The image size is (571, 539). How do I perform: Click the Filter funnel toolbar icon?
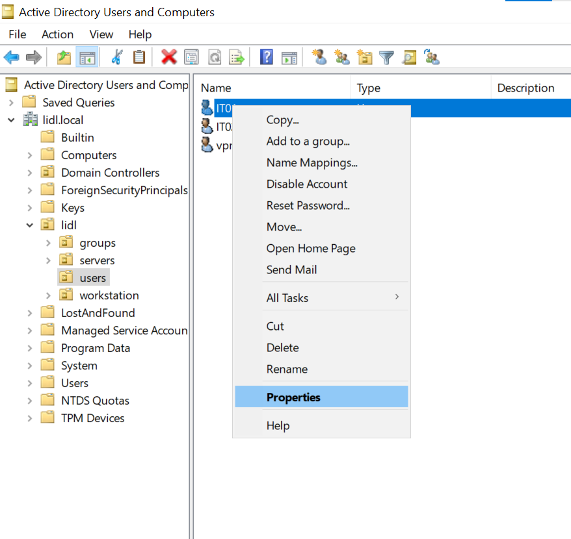[386, 57]
